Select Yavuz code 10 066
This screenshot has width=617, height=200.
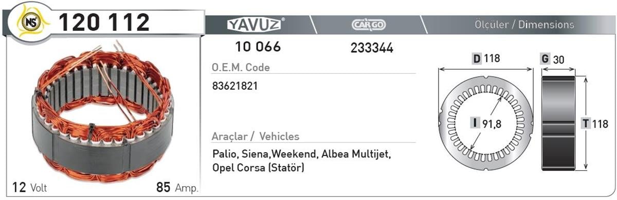click(258, 47)
